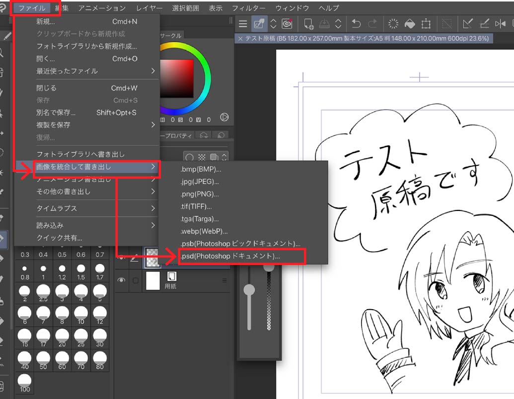Viewport: 514px width, 399px height.
Task: Click the Clear (dotted circle) icon
Action: 393,23
